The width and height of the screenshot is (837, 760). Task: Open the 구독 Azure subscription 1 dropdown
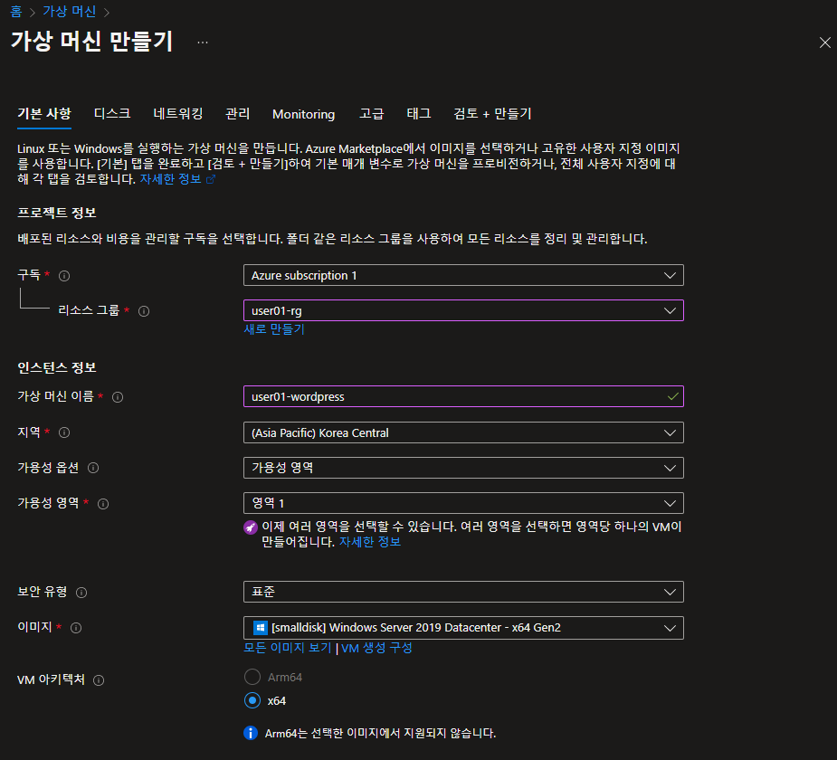463,275
